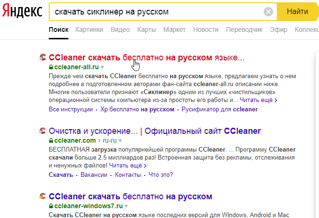Click the ccleaner-all.ru green URL
Screen dimensions: 319x218
tap(76, 67)
